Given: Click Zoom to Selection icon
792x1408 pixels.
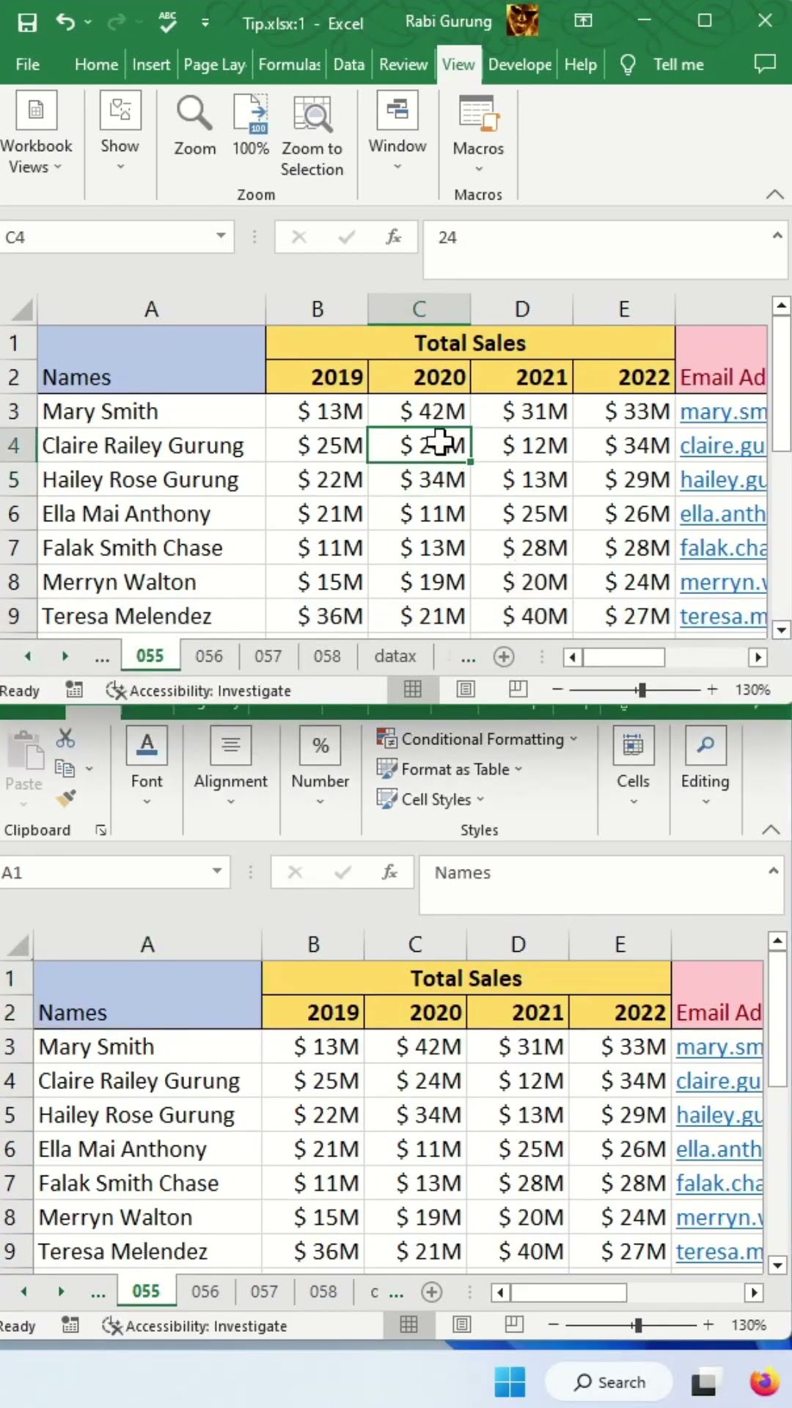Looking at the screenshot, I should click(312, 136).
